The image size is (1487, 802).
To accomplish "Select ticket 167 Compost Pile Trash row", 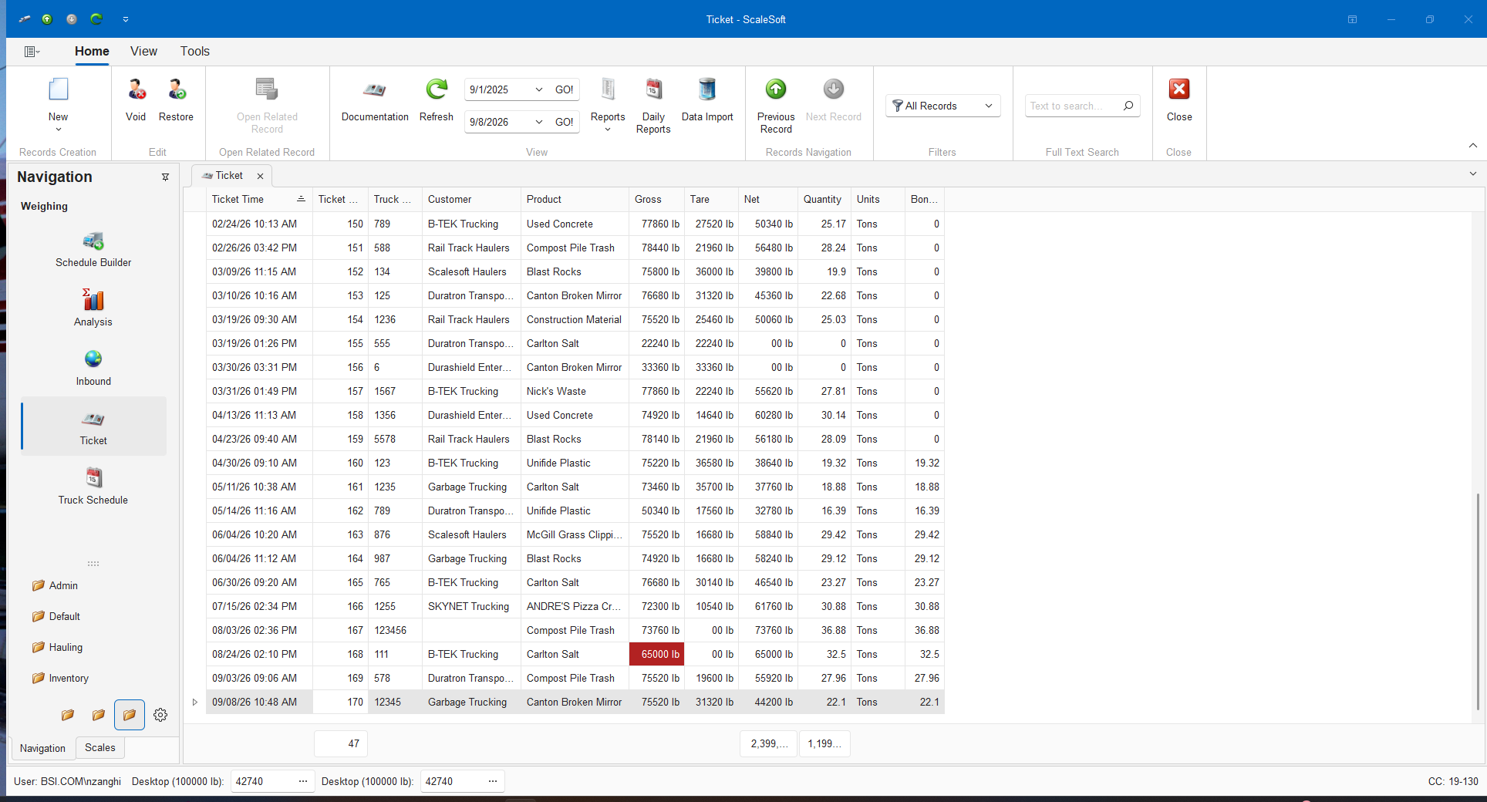I will [575, 630].
